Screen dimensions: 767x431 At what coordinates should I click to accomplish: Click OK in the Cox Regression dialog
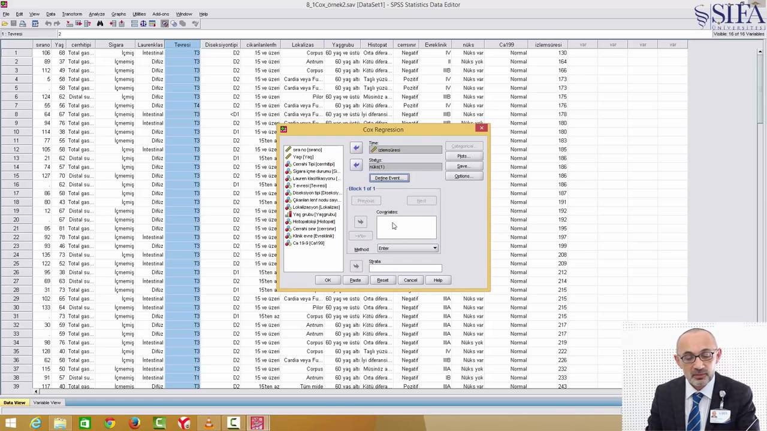328,280
